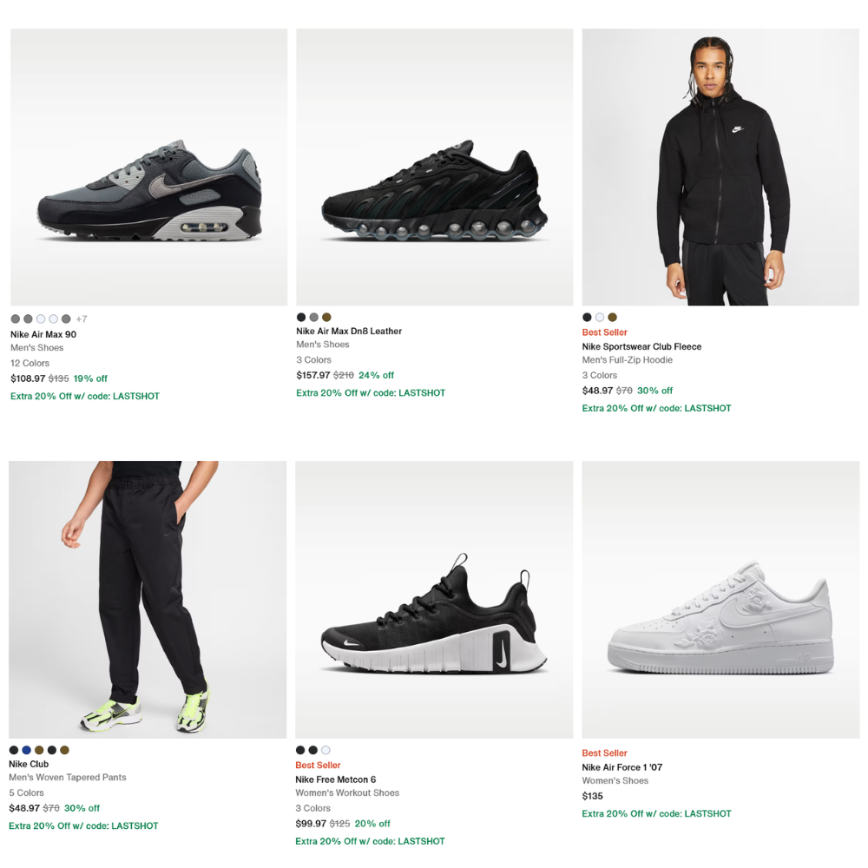Select the olive color swatch for Air Max Dn8 Leather
The height and width of the screenshot is (868, 868).
325,317
